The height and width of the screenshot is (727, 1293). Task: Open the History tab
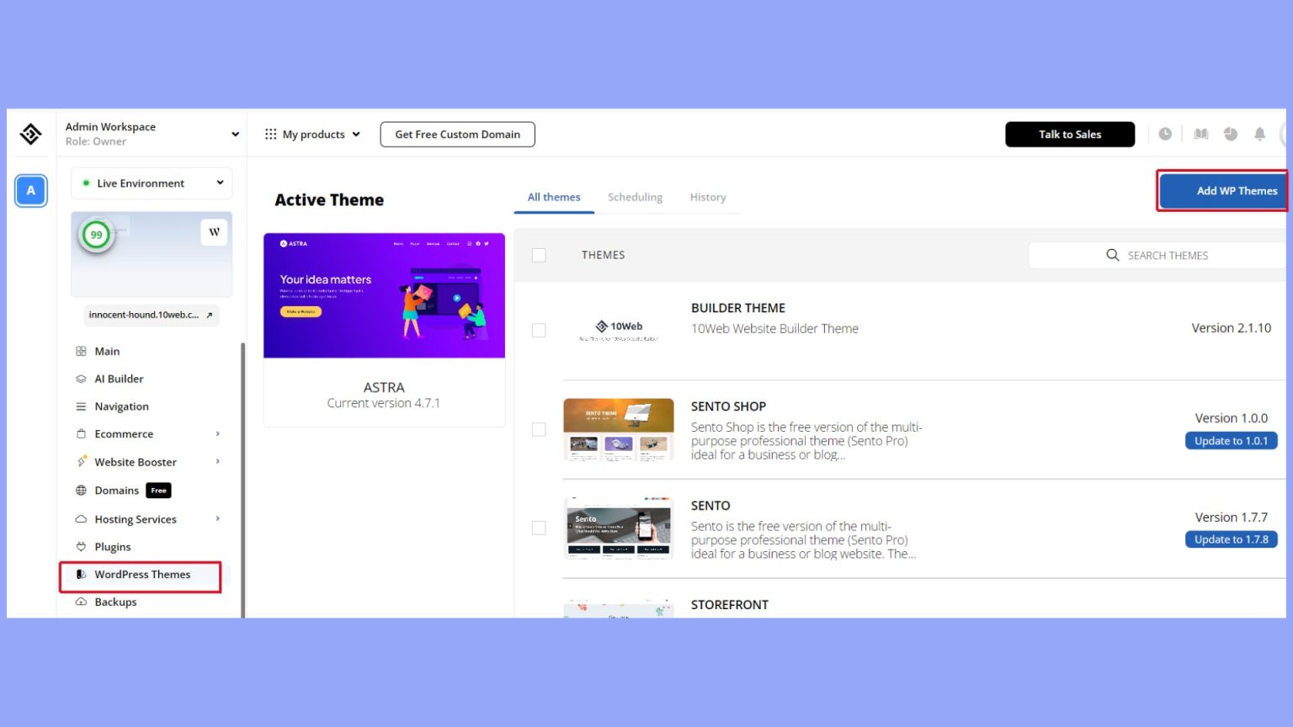coord(707,197)
